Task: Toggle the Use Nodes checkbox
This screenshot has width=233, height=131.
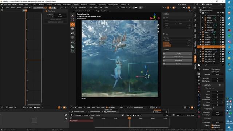Action: coord(107,107)
